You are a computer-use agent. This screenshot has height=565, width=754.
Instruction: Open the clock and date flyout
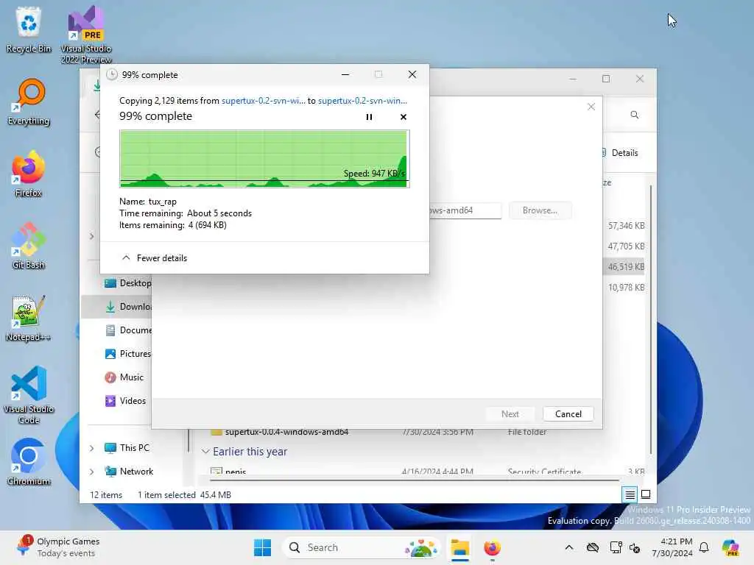[x=672, y=547]
